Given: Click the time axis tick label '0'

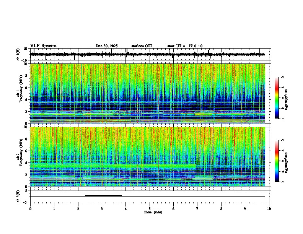Looking at the screenshot, I should point(30,209).
